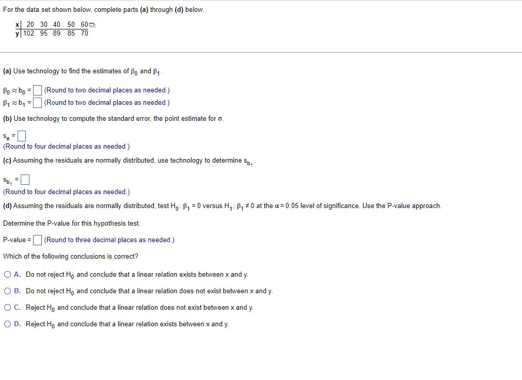This screenshot has height=380, width=522.
Task: Select radio option A about not rejecting H0
Action: [8, 274]
